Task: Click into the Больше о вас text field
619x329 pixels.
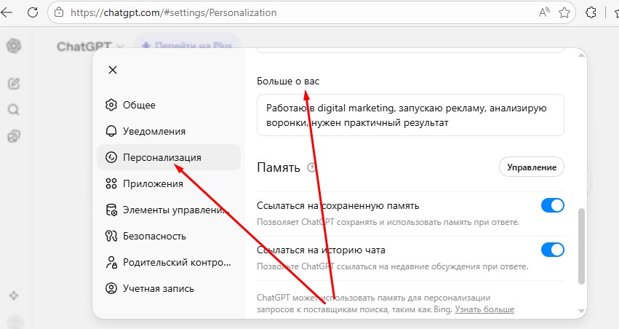Action: [410, 115]
